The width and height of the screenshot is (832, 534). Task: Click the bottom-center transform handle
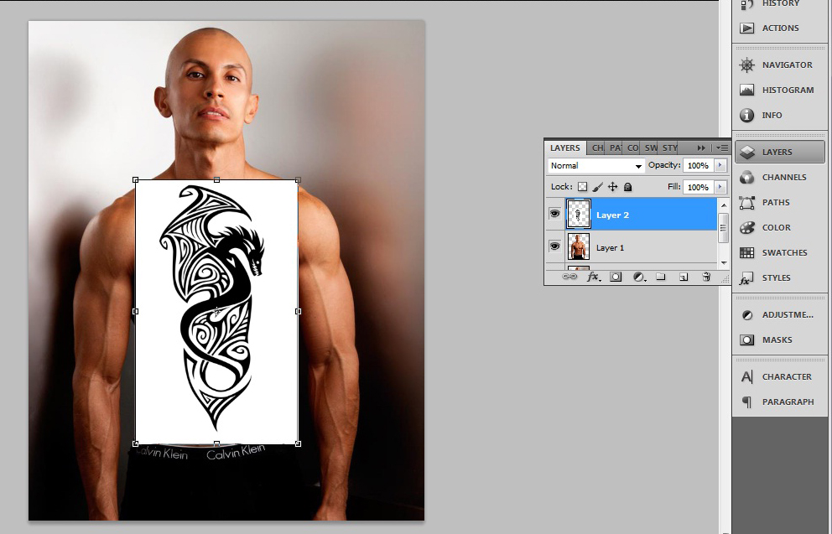click(216, 443)
